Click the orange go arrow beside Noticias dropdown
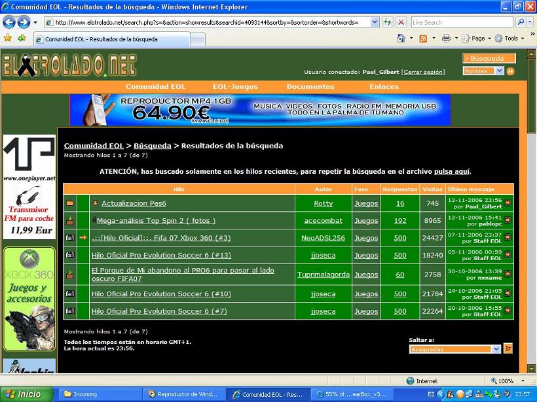Screen dimensions: 537x402 [510, 71]
